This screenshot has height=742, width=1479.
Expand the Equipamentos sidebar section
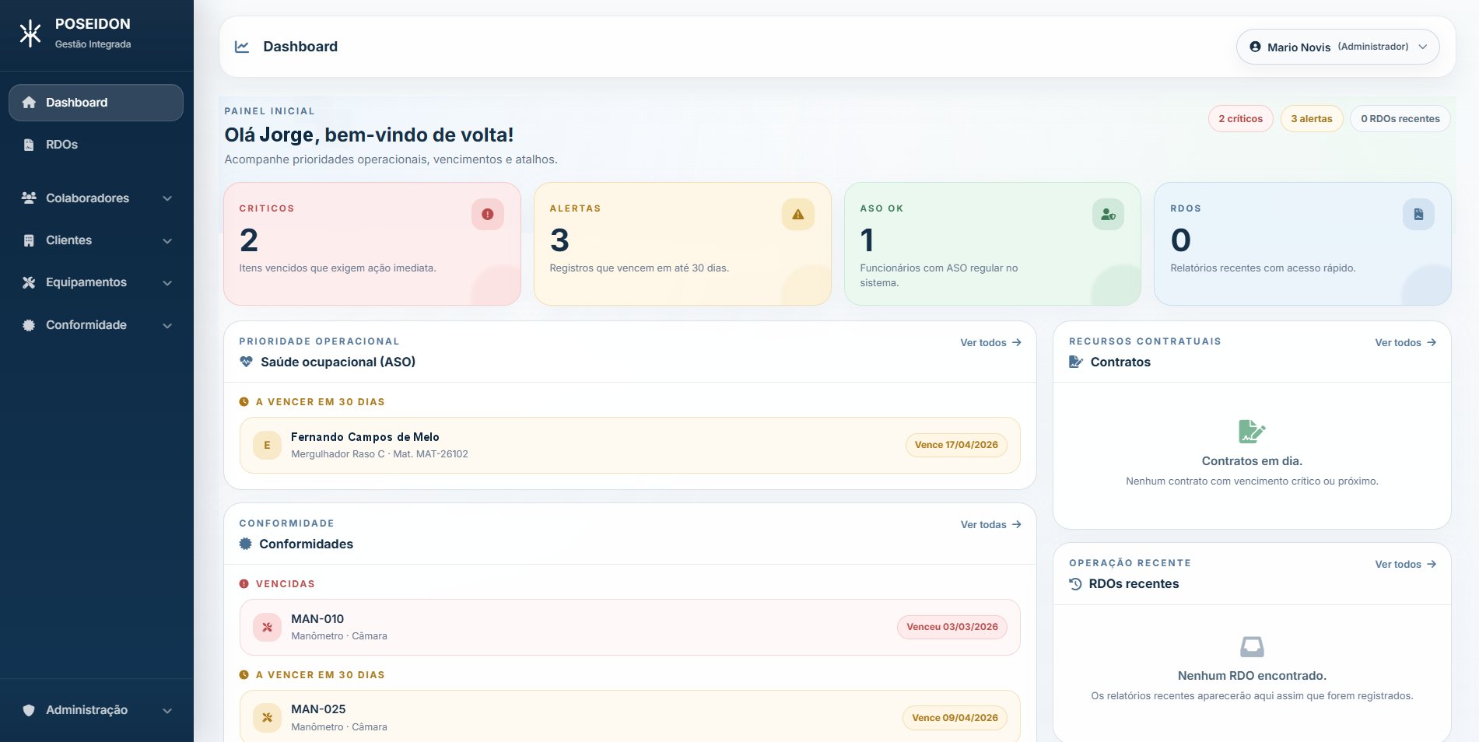(x=96, y=282)
